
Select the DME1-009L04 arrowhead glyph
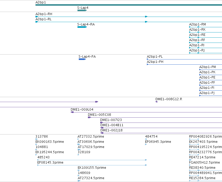pos(72,112)
